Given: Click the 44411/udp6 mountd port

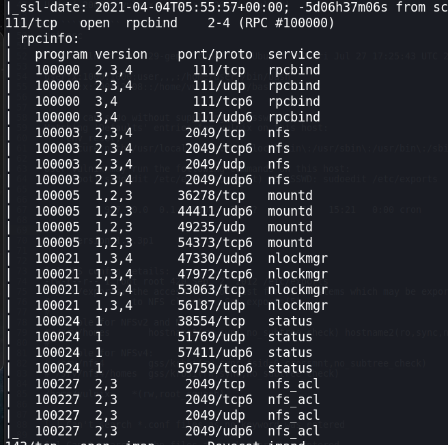Looking at the screenshot, I should point(215,211).
